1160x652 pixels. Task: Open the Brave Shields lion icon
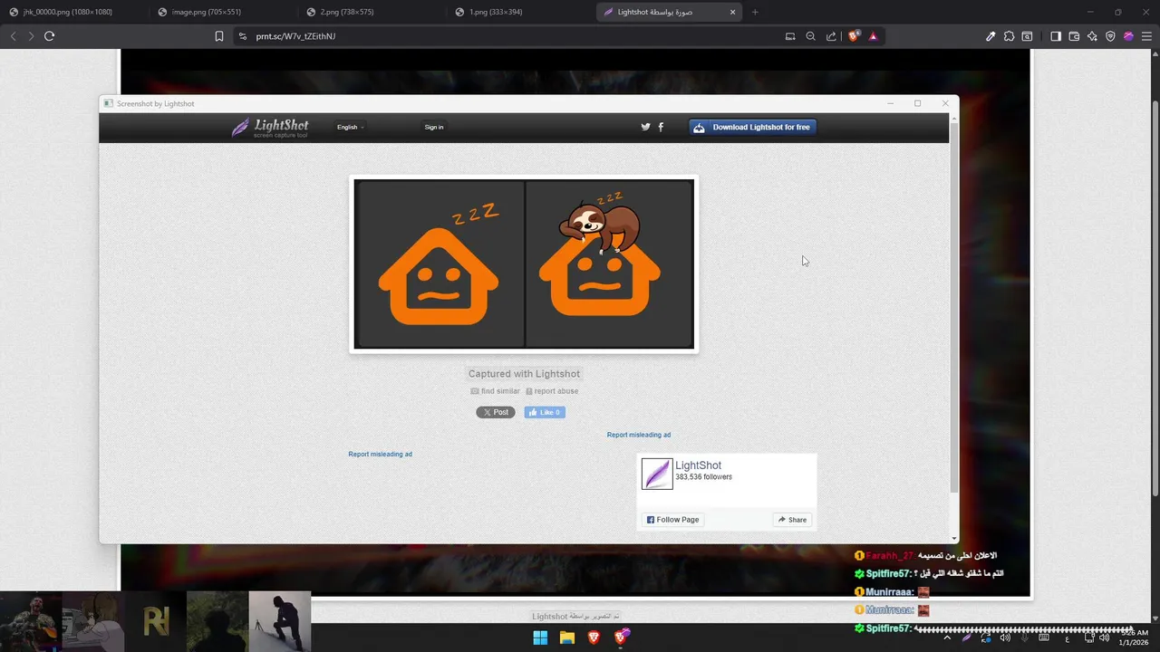(853, 36)
